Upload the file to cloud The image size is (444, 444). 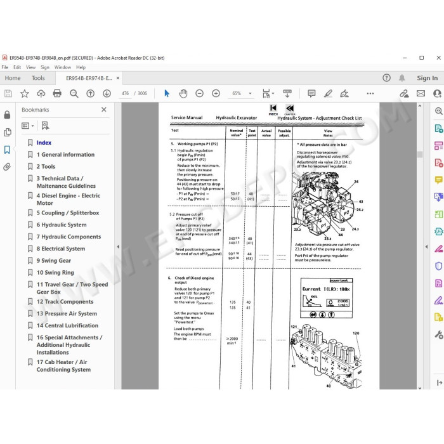pyautogui.click(x=41, y=93)
